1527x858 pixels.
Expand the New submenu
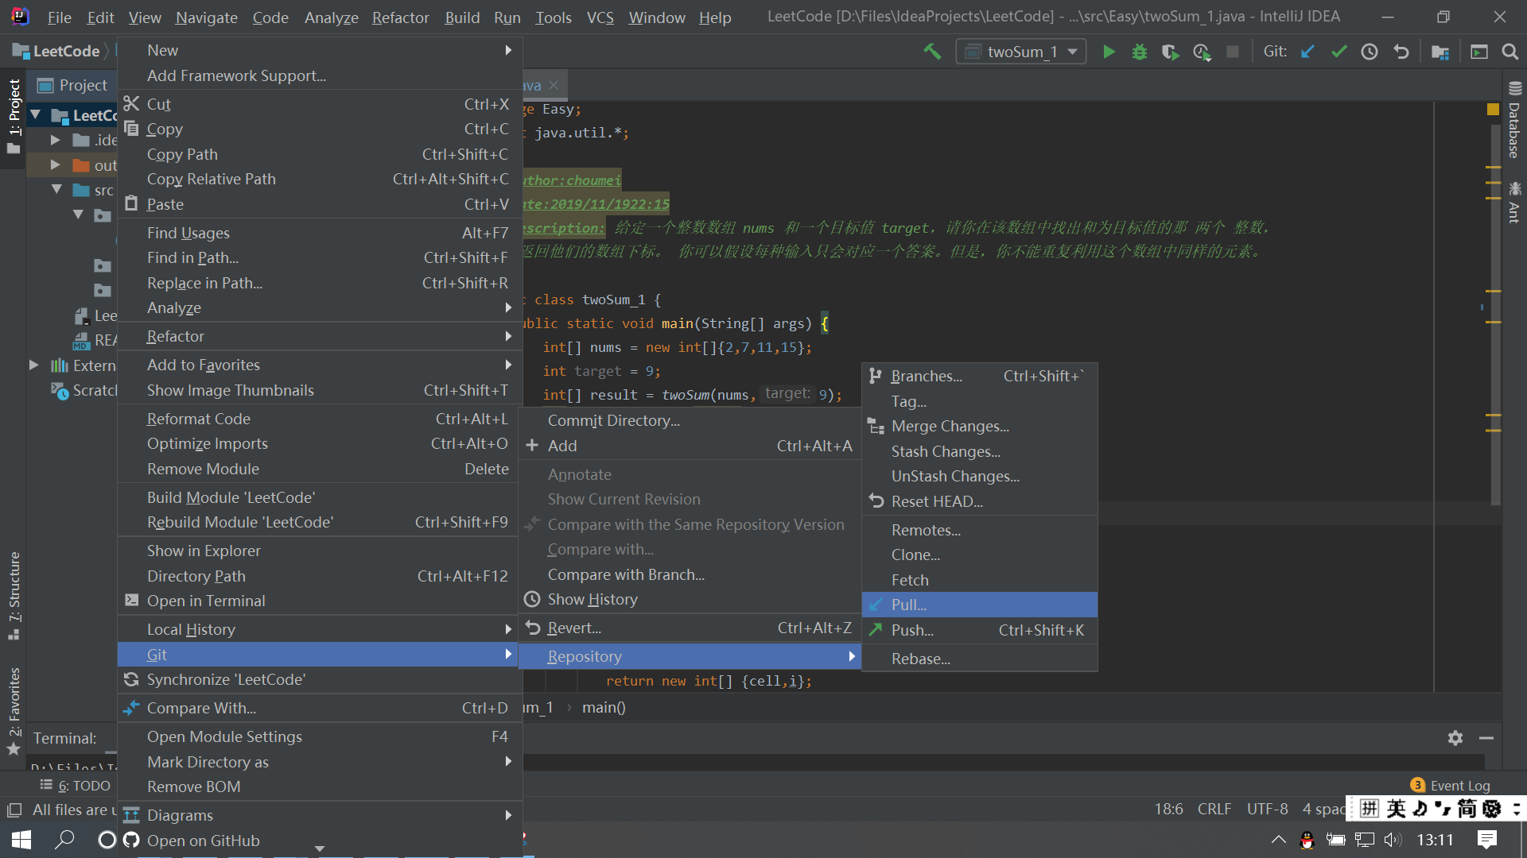click(320, 50)
